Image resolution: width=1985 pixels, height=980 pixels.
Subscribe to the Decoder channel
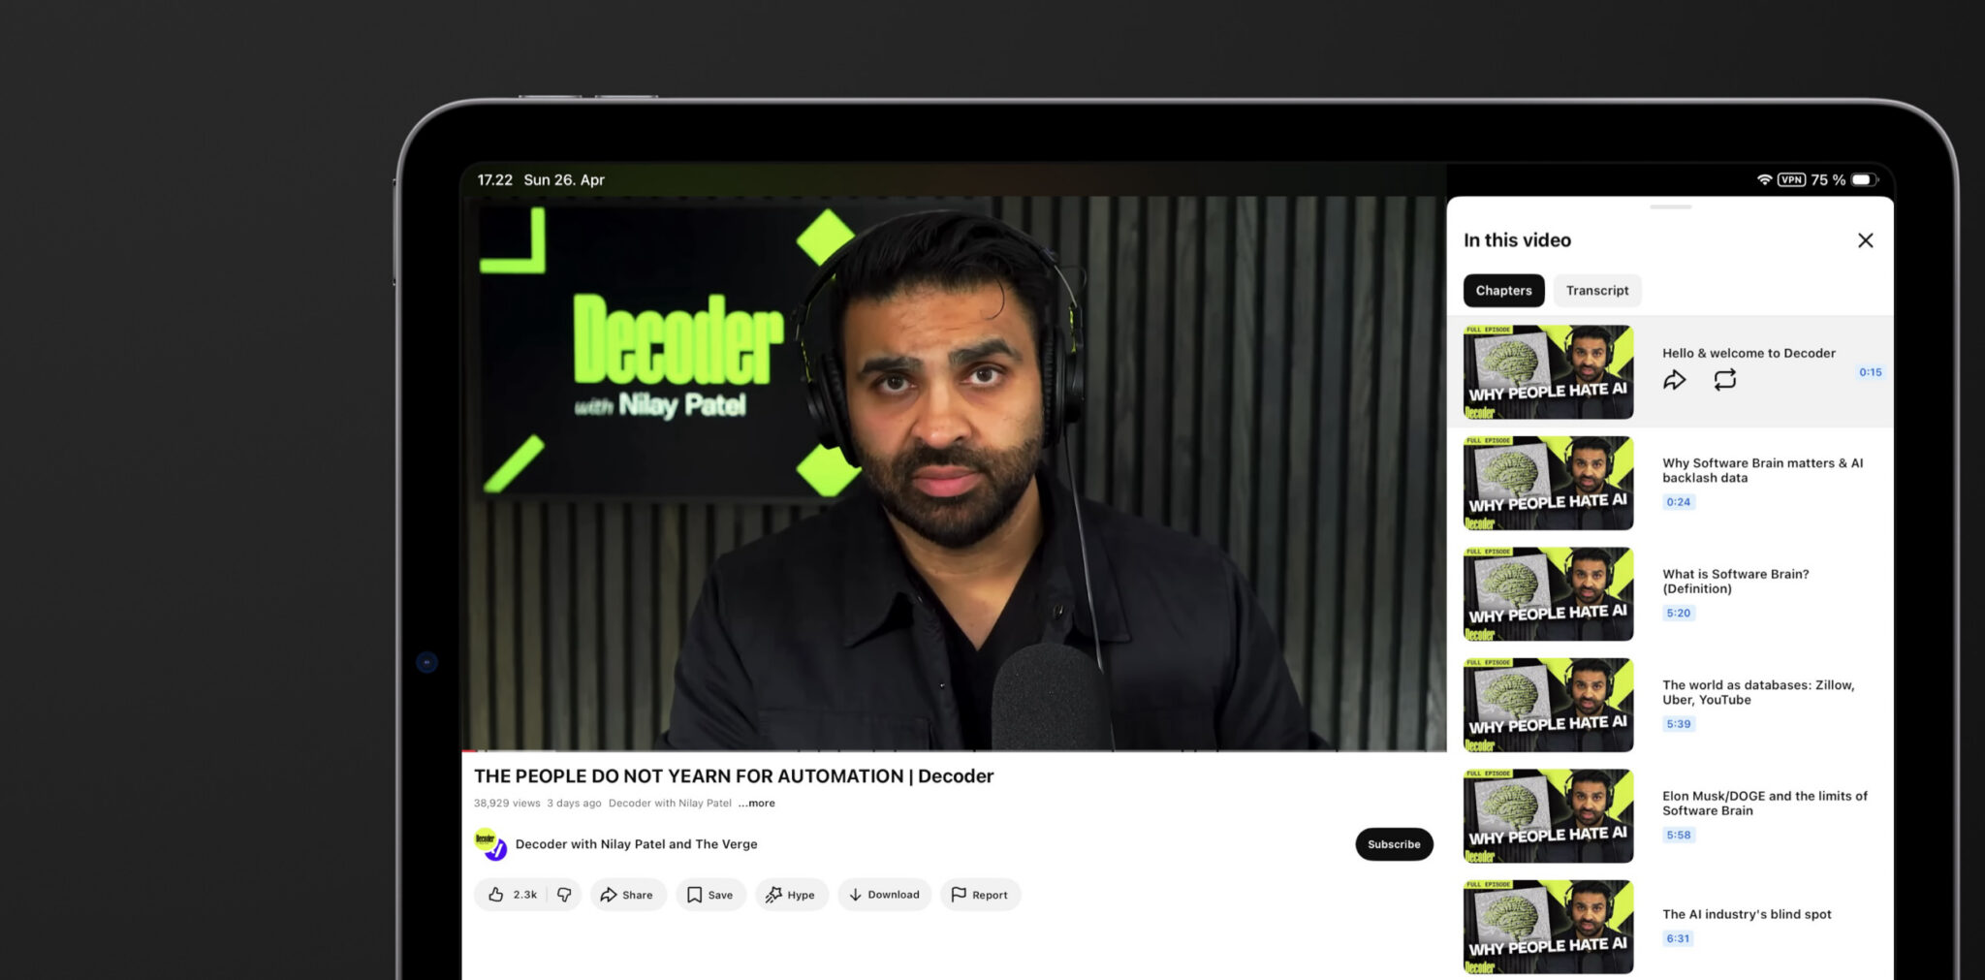[x=1393, y=844]
